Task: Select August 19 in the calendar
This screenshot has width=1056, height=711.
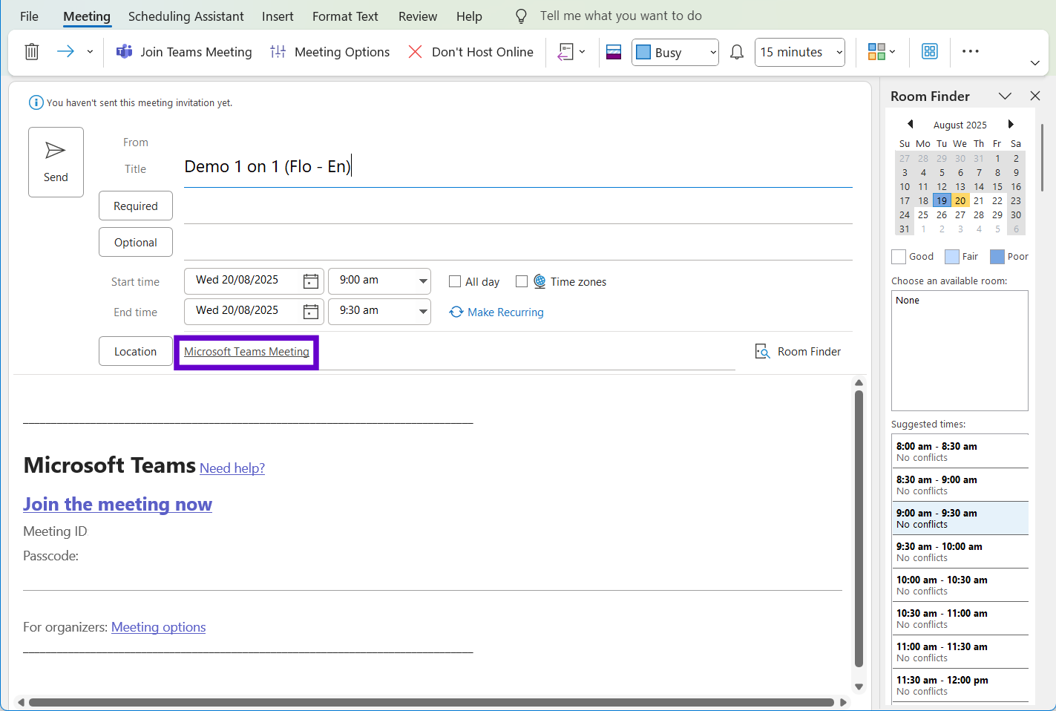Action: [942, 200]
